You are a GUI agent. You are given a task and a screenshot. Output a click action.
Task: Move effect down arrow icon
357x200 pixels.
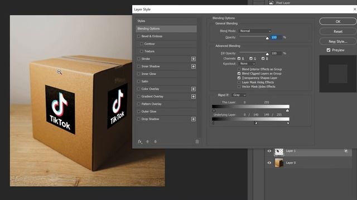[155, 142]
